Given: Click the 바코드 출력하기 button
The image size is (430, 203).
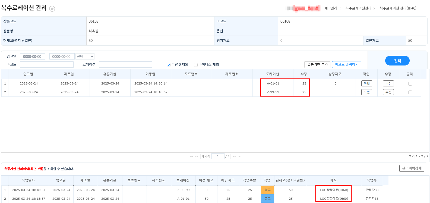Looking at the screenshot, I should pyautogui.click(x=346, y=64).
